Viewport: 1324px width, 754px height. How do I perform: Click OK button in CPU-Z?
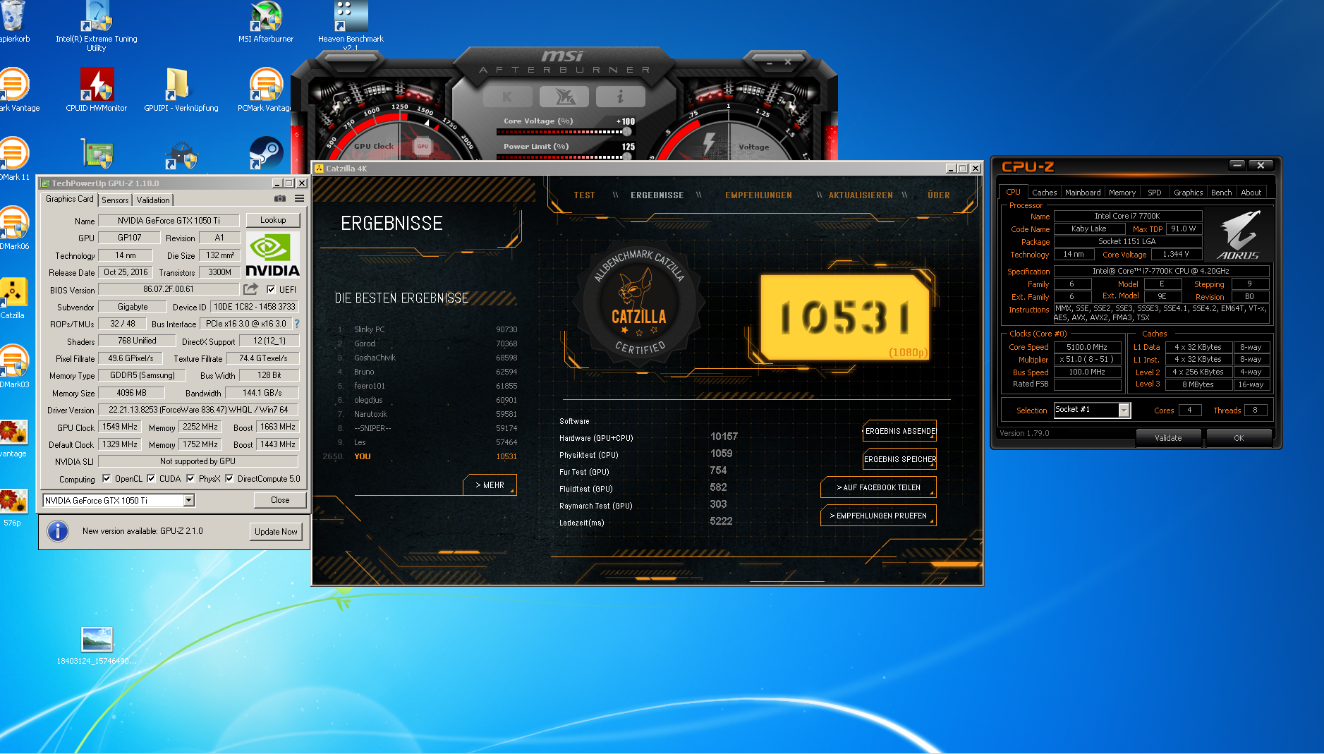click(x=1239, y=438)
